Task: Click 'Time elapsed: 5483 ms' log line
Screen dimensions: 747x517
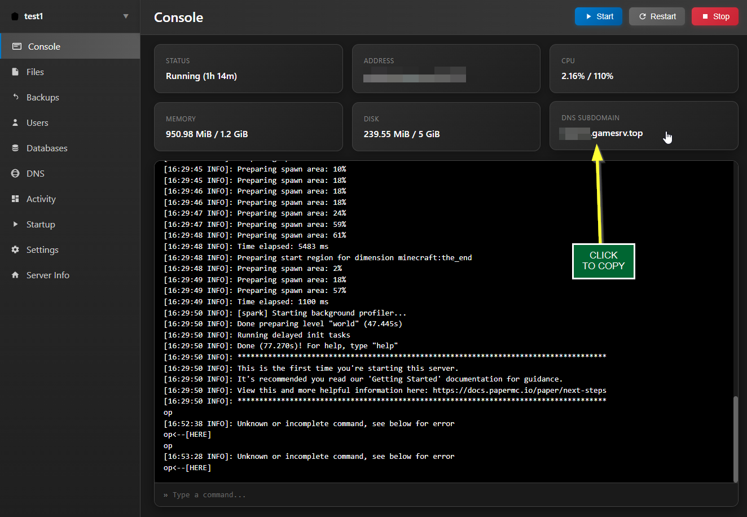Action: click(246, 247)
